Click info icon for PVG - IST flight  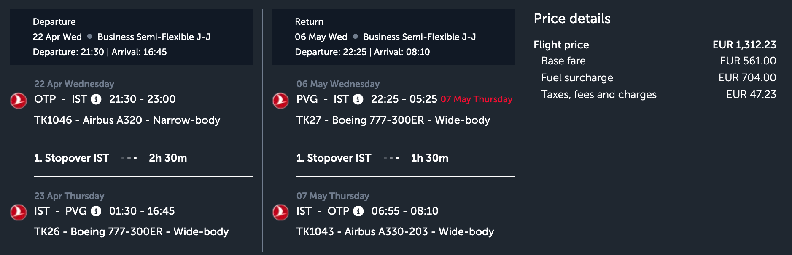coord(358,99)
